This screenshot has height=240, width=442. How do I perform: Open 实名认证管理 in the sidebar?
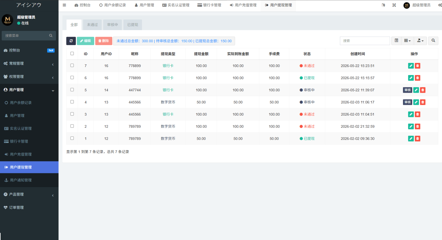[x=29, y=129]
